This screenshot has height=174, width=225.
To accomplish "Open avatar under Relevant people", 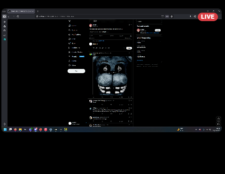I will coord(138,30).
